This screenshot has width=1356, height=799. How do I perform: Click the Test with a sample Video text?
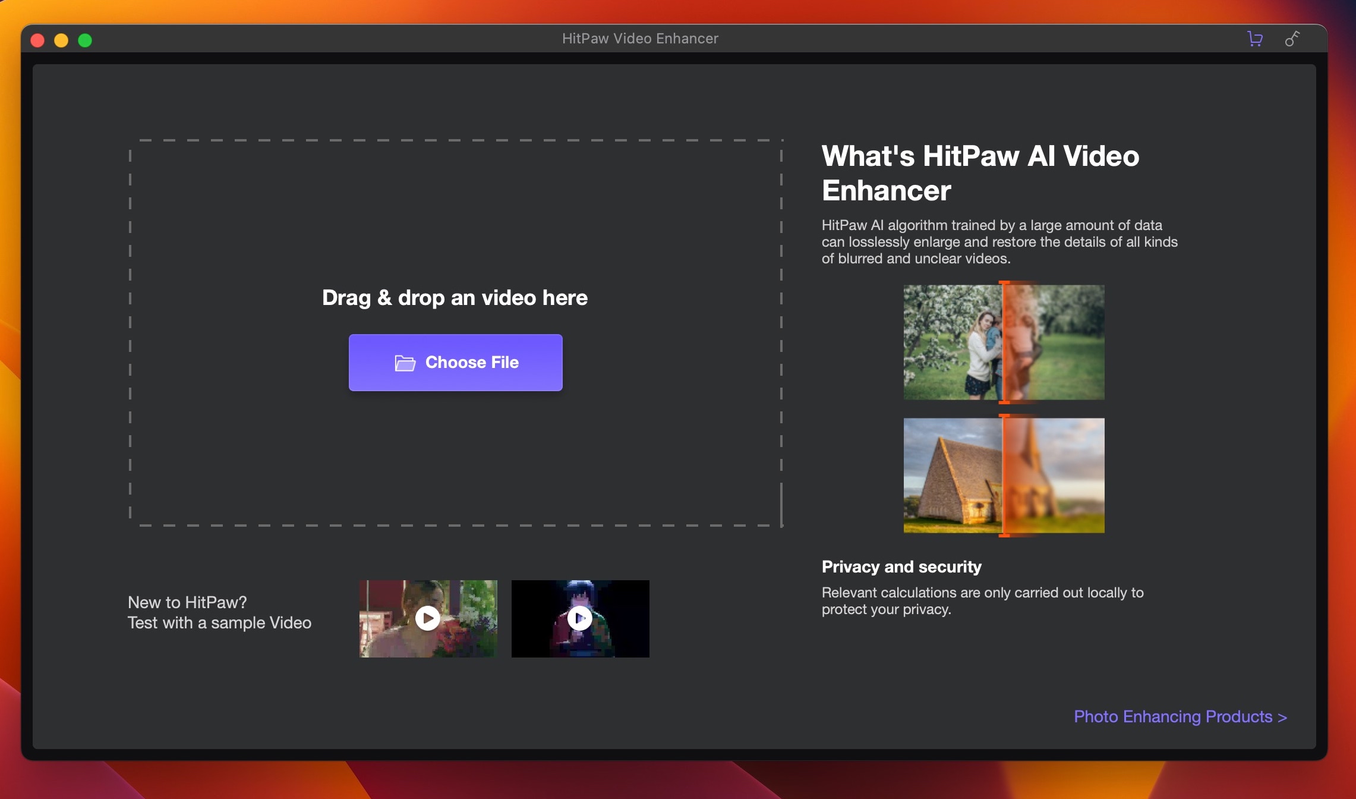coord(219,622)
